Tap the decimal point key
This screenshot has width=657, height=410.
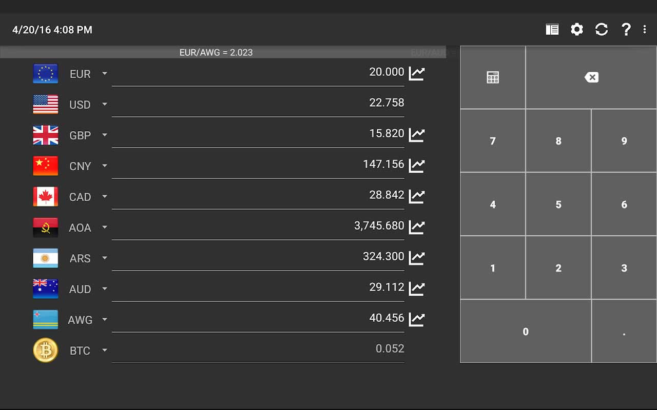624,332
